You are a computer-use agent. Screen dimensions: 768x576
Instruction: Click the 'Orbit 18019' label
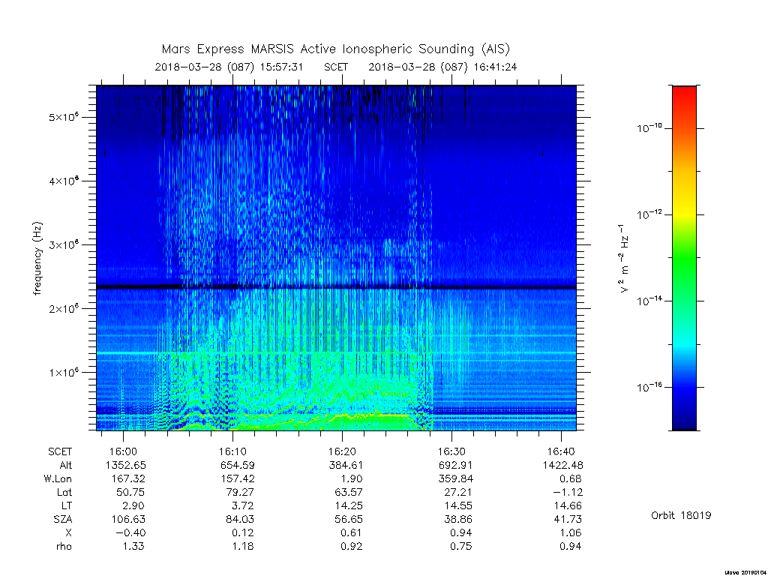[681, 515]
